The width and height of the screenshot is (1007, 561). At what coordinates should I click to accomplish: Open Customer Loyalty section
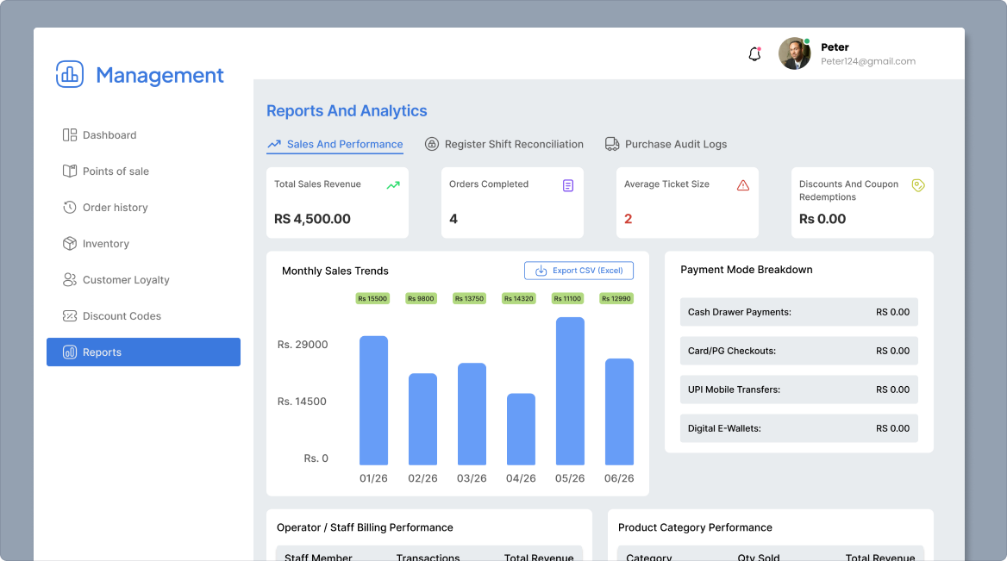point(116,280)
